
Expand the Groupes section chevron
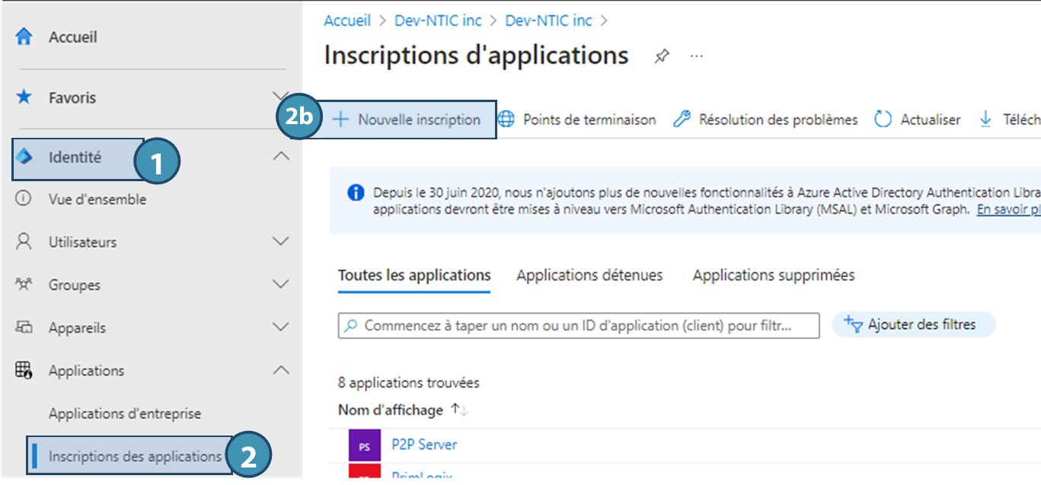tap(281, 285)
